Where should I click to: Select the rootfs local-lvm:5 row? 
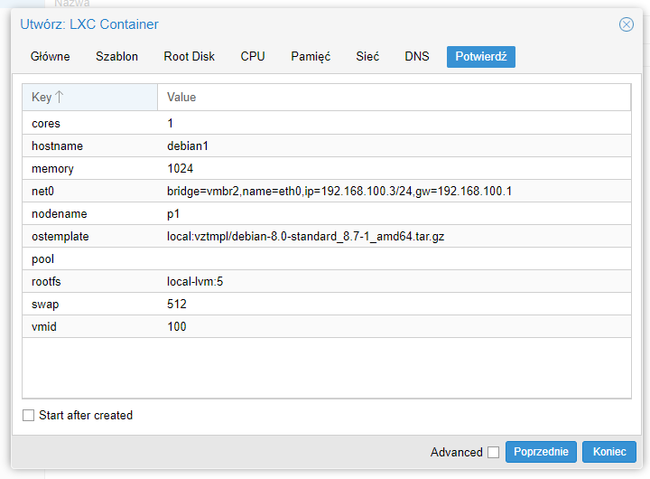tap(326, 282)
